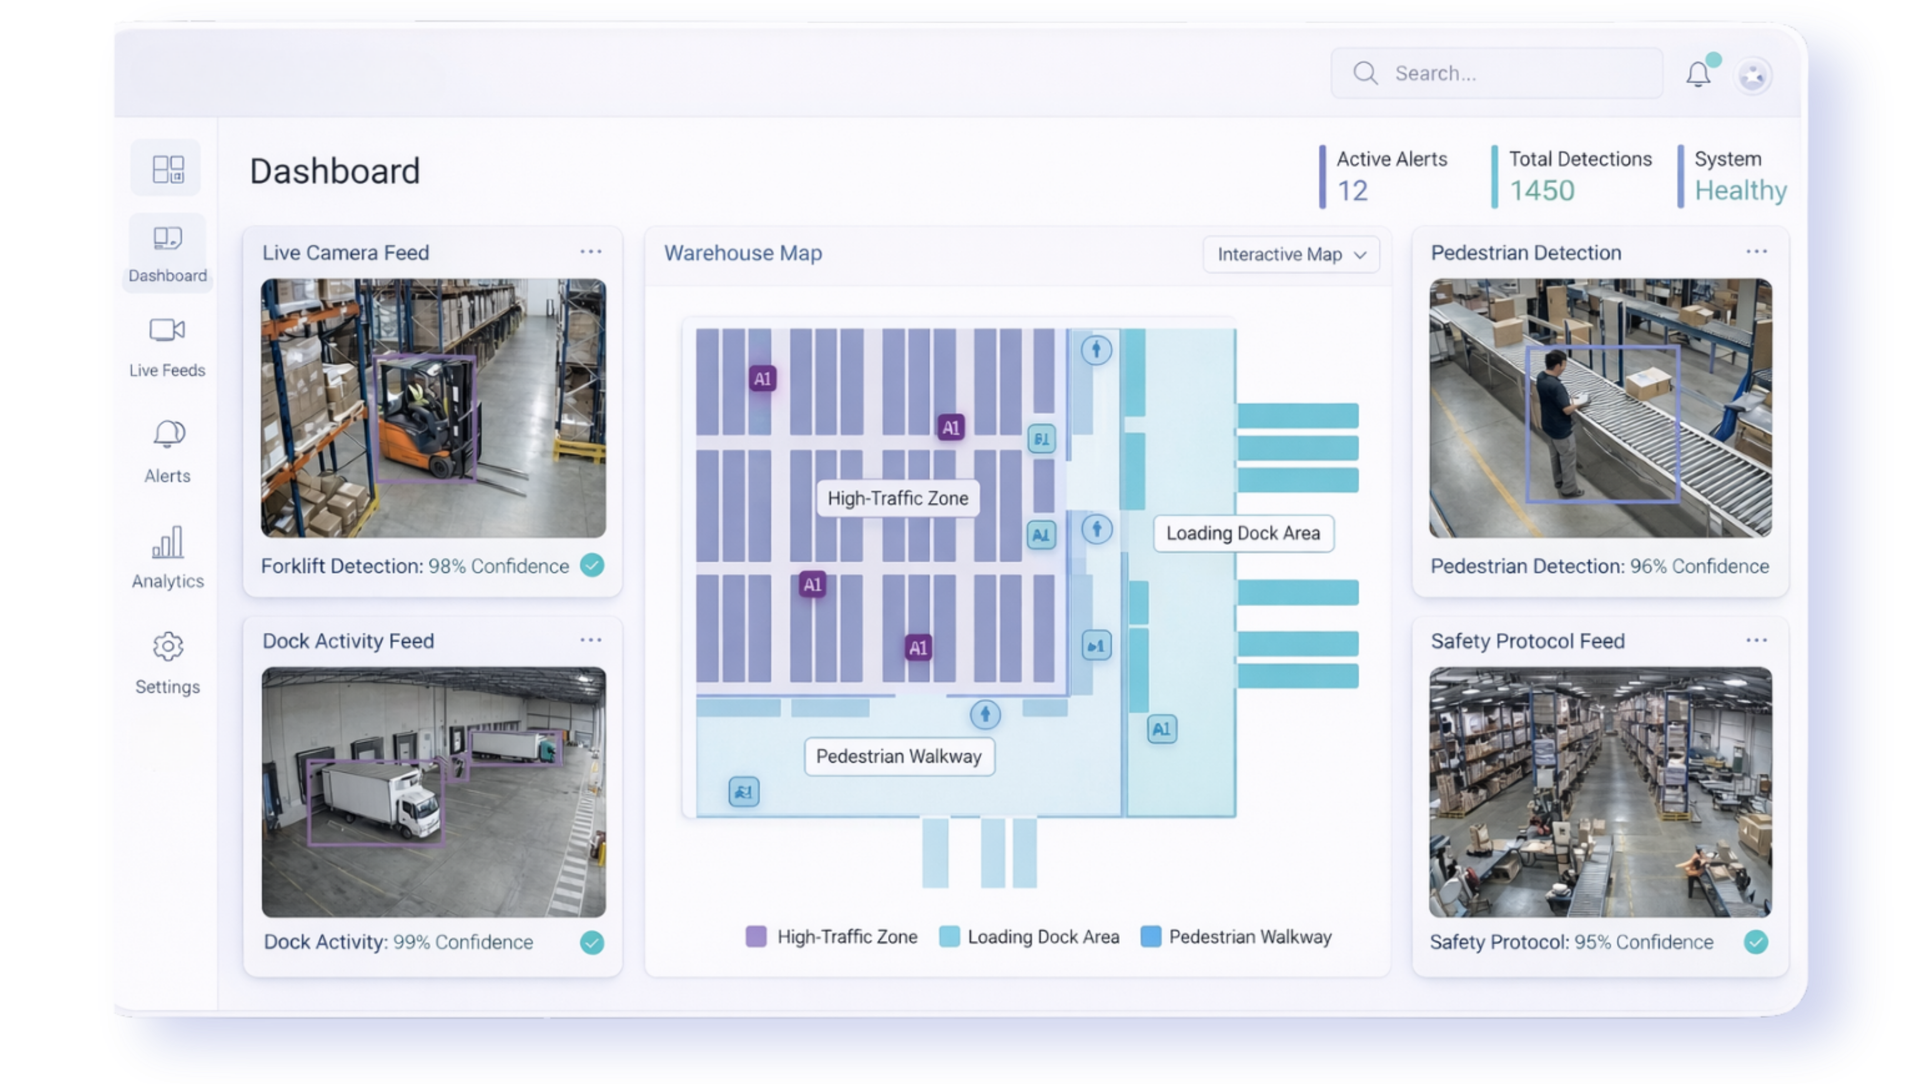
Task: Click the notification bell icon
Action: point(1698,75)
